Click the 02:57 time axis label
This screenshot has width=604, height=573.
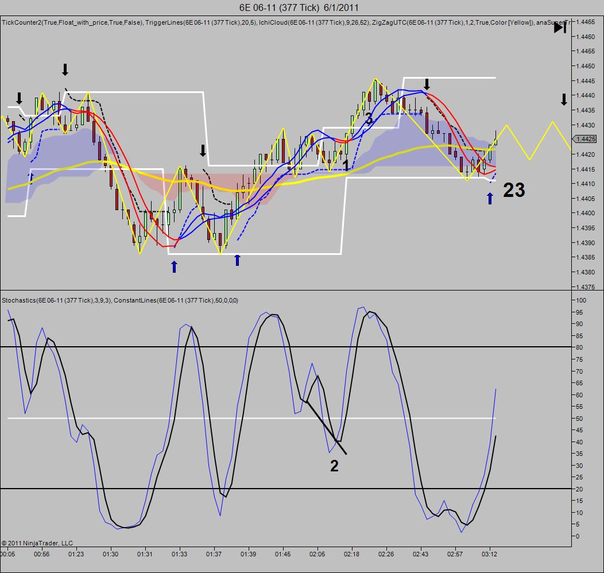click(x=455, y=554)
